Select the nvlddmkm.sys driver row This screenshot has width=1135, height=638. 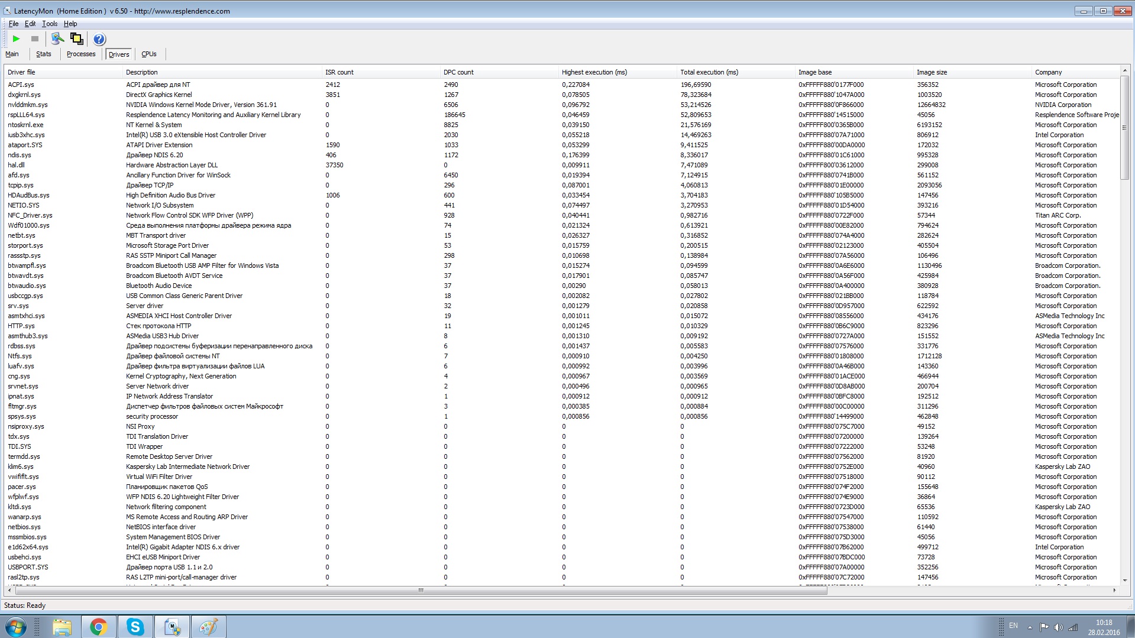pyautogui.click(x=562, y=105)
